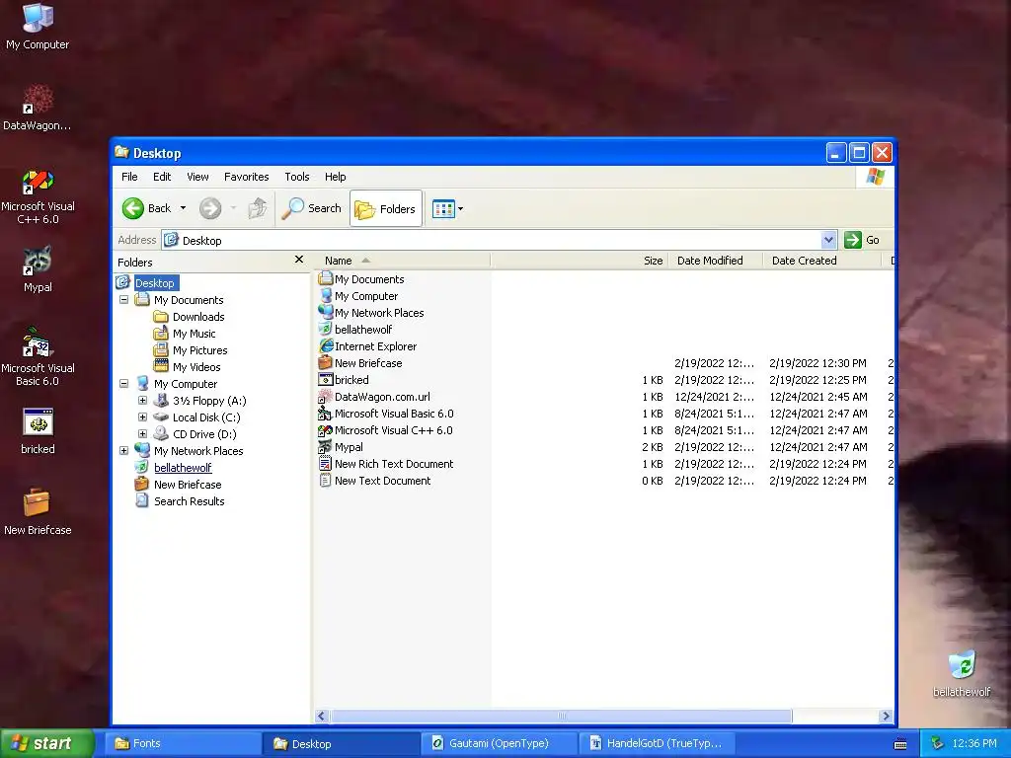Image resolution: width=1011 pixels, height=758 pixels.
Task: Click horizontal scrollbar right arrow
Action: click(886, 716)
